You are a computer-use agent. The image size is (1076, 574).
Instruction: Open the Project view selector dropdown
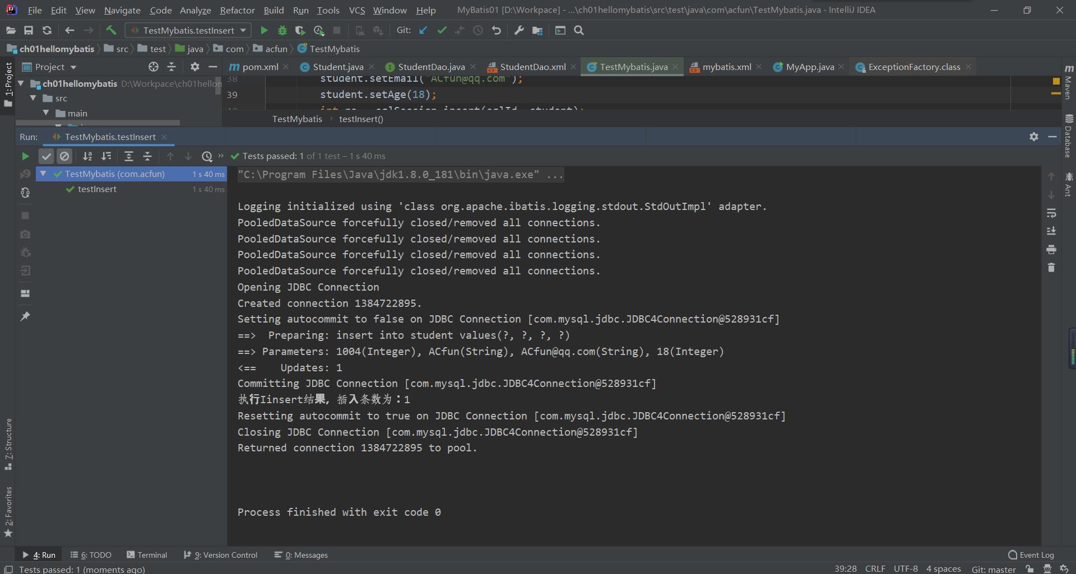[x=49, y=67]
